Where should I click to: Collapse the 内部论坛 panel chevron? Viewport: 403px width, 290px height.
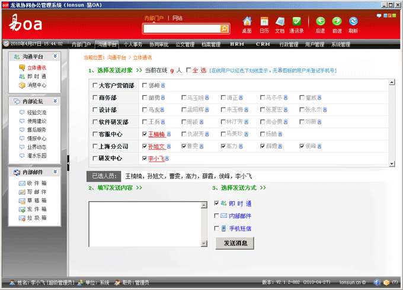pyautogui.click(x=55, y=101)
